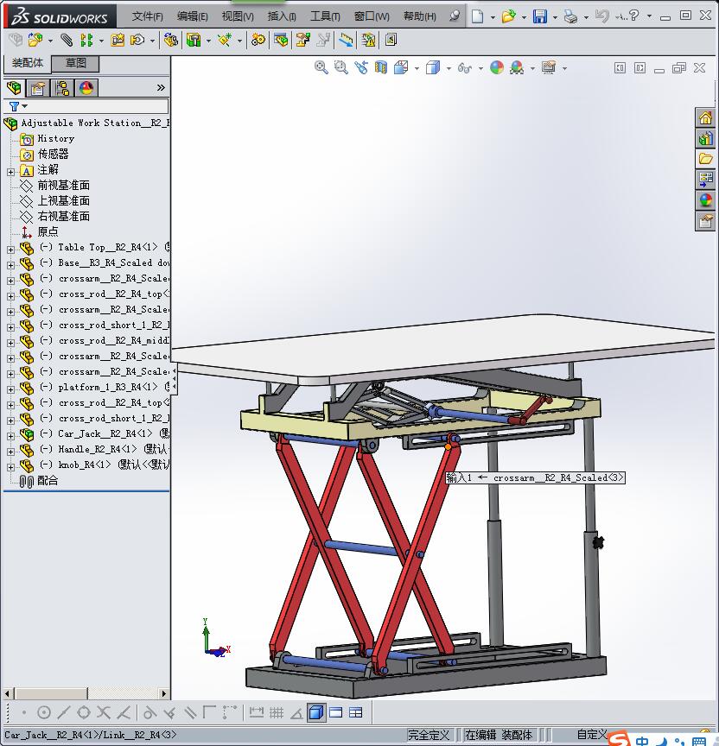Image resolution: width=719 pixels, height=746 pixels.
Task: Open the PropertyManager tab icon
Action: (38, 88)
